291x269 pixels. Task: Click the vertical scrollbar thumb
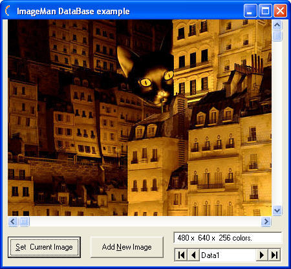(277, 36)
